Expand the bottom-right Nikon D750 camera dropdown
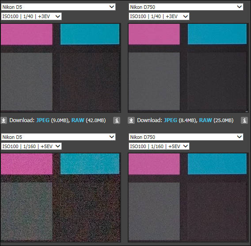 [186, 137]
